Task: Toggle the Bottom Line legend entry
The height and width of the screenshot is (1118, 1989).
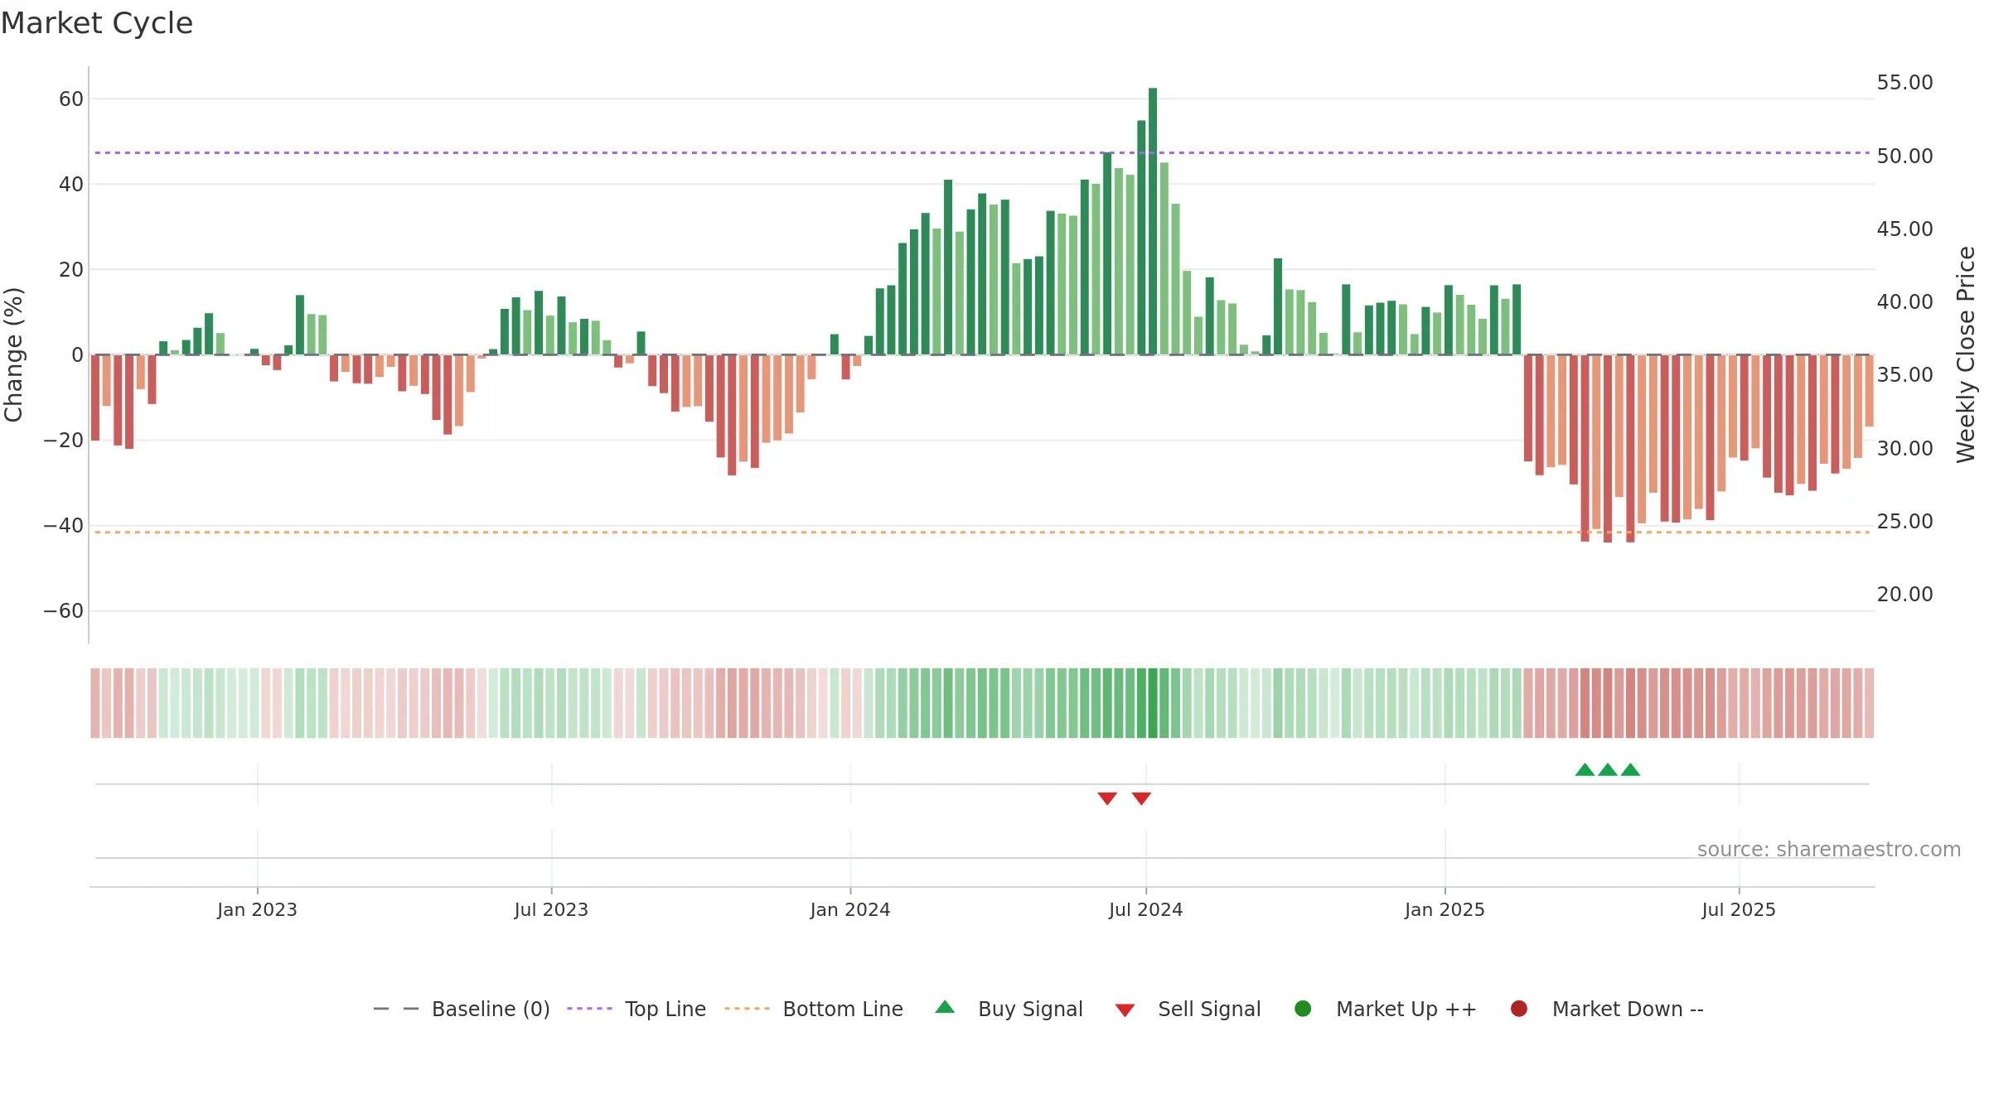Action: click(x=814, y=1009)
